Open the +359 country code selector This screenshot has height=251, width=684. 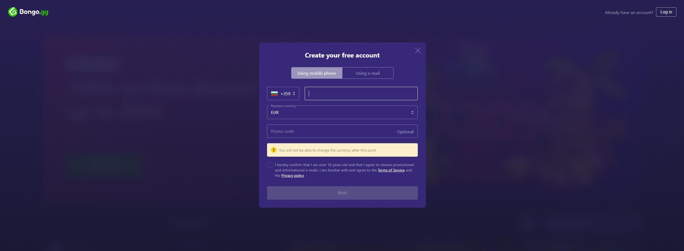[283, 94]
